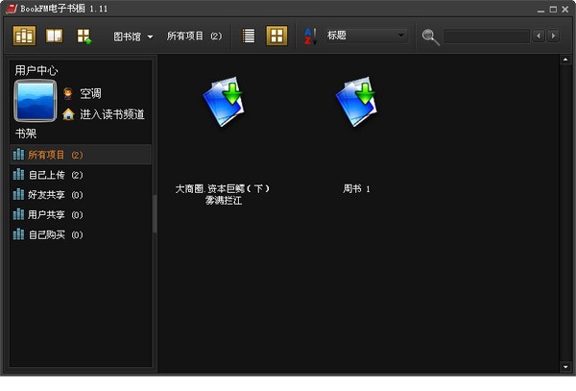Click the 周书 1 title text
The width and height of the screenshot is (576, 391).
tap(356, 189)
